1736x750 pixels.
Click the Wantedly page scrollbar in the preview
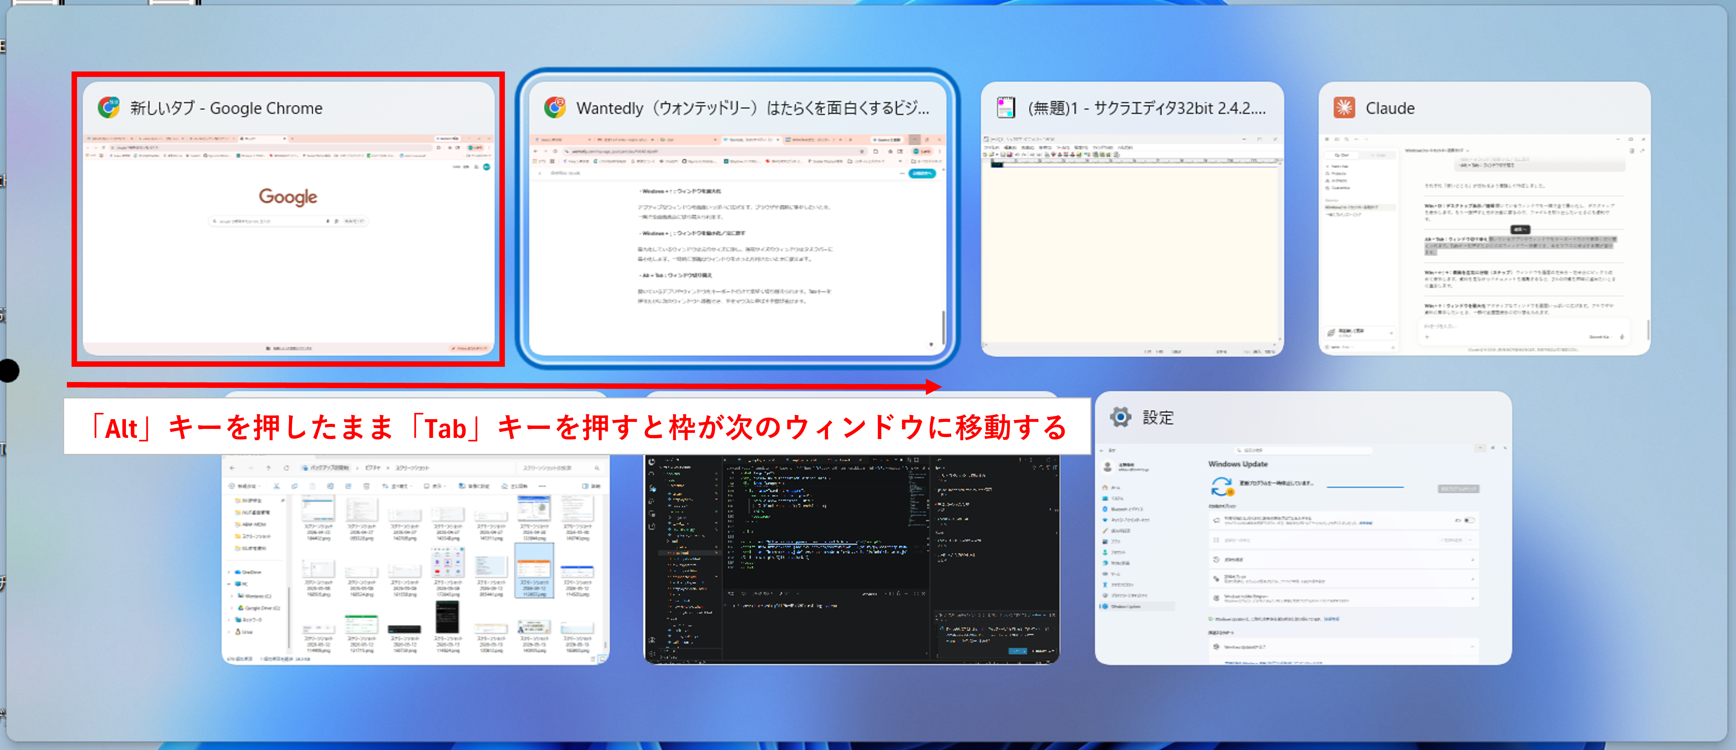[943, 327]
